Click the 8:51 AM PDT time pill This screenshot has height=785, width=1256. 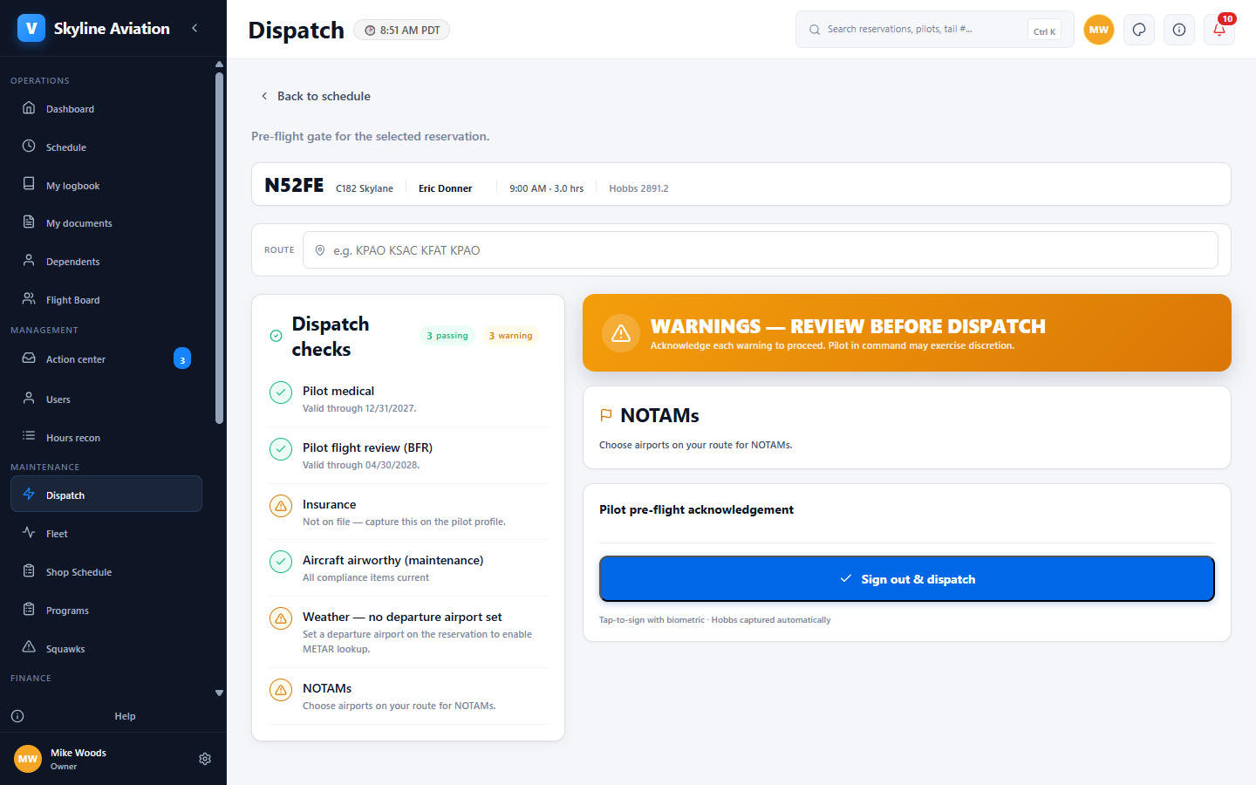(402, 30)
